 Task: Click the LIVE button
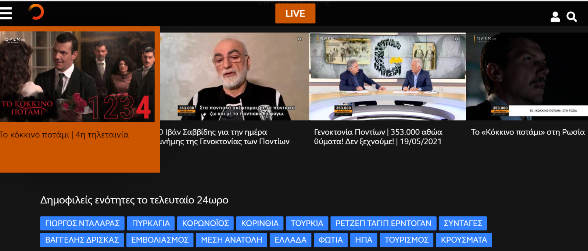295,14
